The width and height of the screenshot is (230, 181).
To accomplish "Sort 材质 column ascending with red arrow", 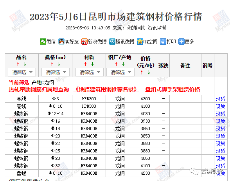I will click(86, 64).
